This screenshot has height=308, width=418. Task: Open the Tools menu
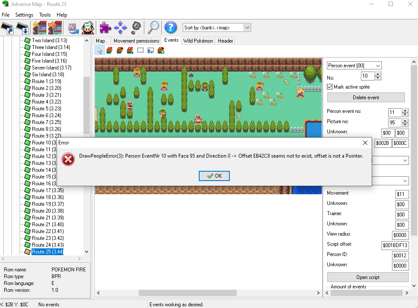45,15
